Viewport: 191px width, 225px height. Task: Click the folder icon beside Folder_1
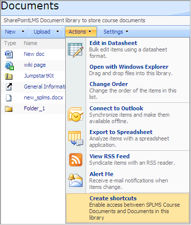click(8, 109)
